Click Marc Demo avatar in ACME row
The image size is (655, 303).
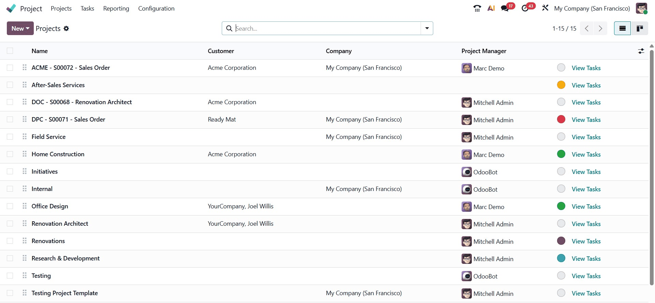pos(467,68)
